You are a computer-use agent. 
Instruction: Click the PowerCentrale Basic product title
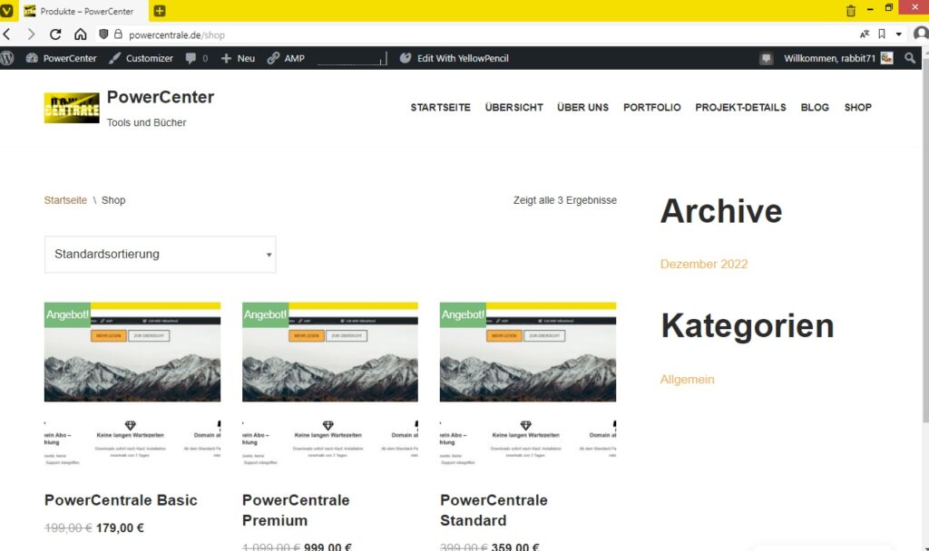121,500
